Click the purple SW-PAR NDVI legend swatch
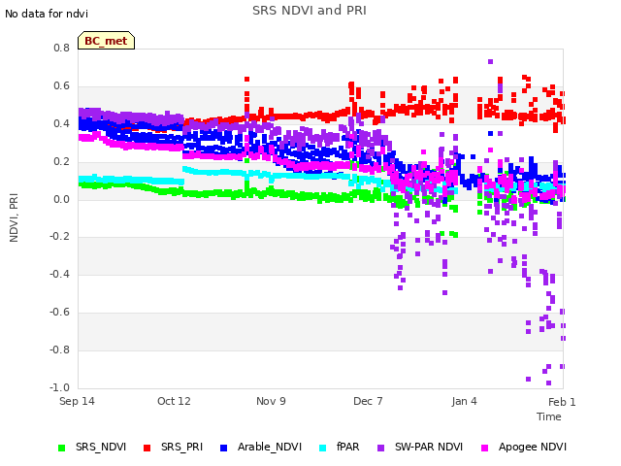Viewport: 621px width, 466px height. tap(380, 448)
